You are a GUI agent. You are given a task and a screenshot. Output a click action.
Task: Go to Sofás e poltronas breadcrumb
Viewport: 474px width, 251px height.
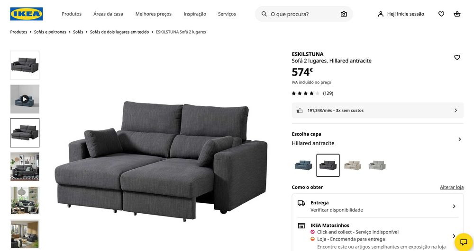pos(50,32)
